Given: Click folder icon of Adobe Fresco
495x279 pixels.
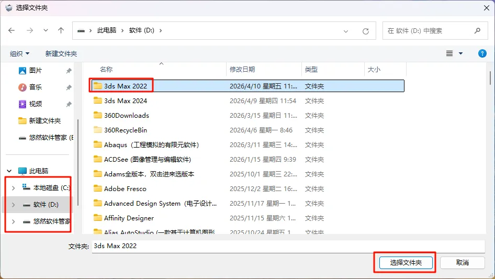Looking at the screenshot, I should coord(98,188).
